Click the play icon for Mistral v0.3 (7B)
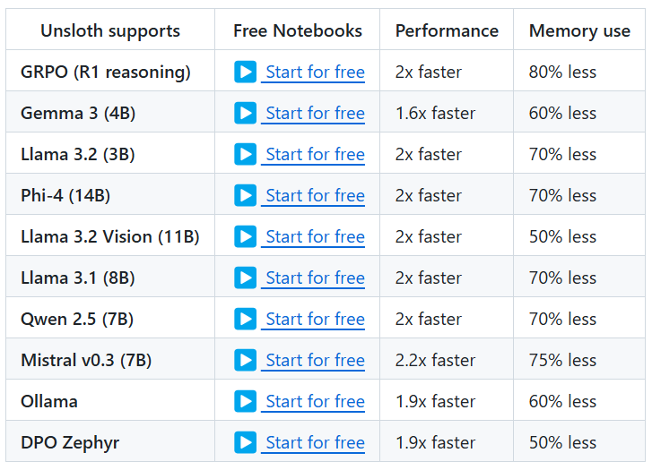The height and width of the screenshot is (470, 652). [245, 360]
